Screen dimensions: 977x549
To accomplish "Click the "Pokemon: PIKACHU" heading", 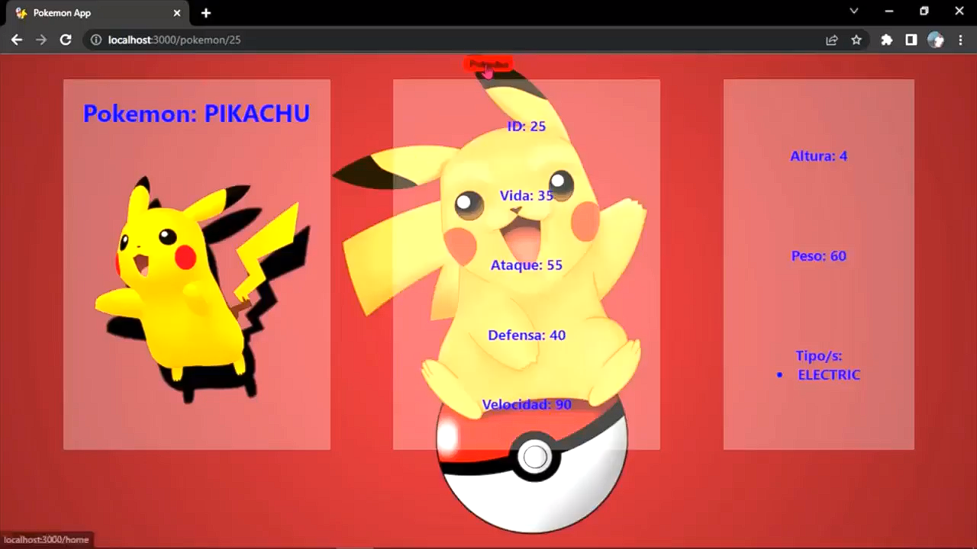I will [x=196, y=114].
